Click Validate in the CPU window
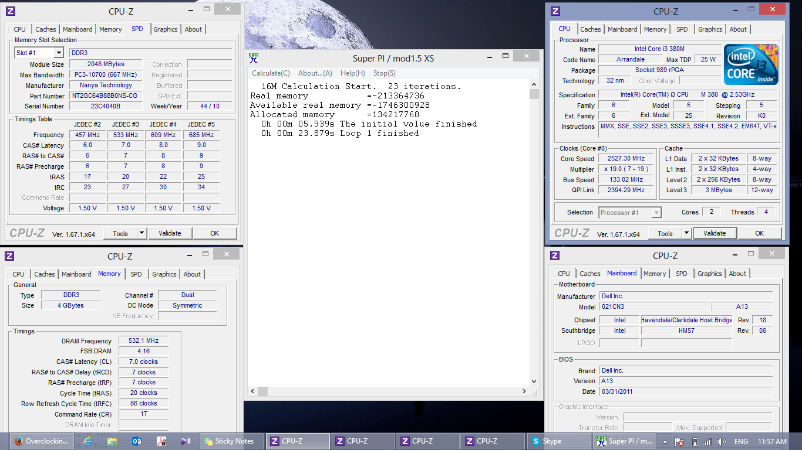802x450 pixels. click(x=715, y=233)
